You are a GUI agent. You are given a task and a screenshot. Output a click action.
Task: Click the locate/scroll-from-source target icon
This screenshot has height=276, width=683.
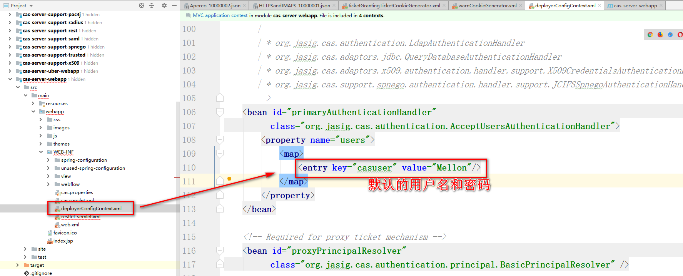[142, 5]
